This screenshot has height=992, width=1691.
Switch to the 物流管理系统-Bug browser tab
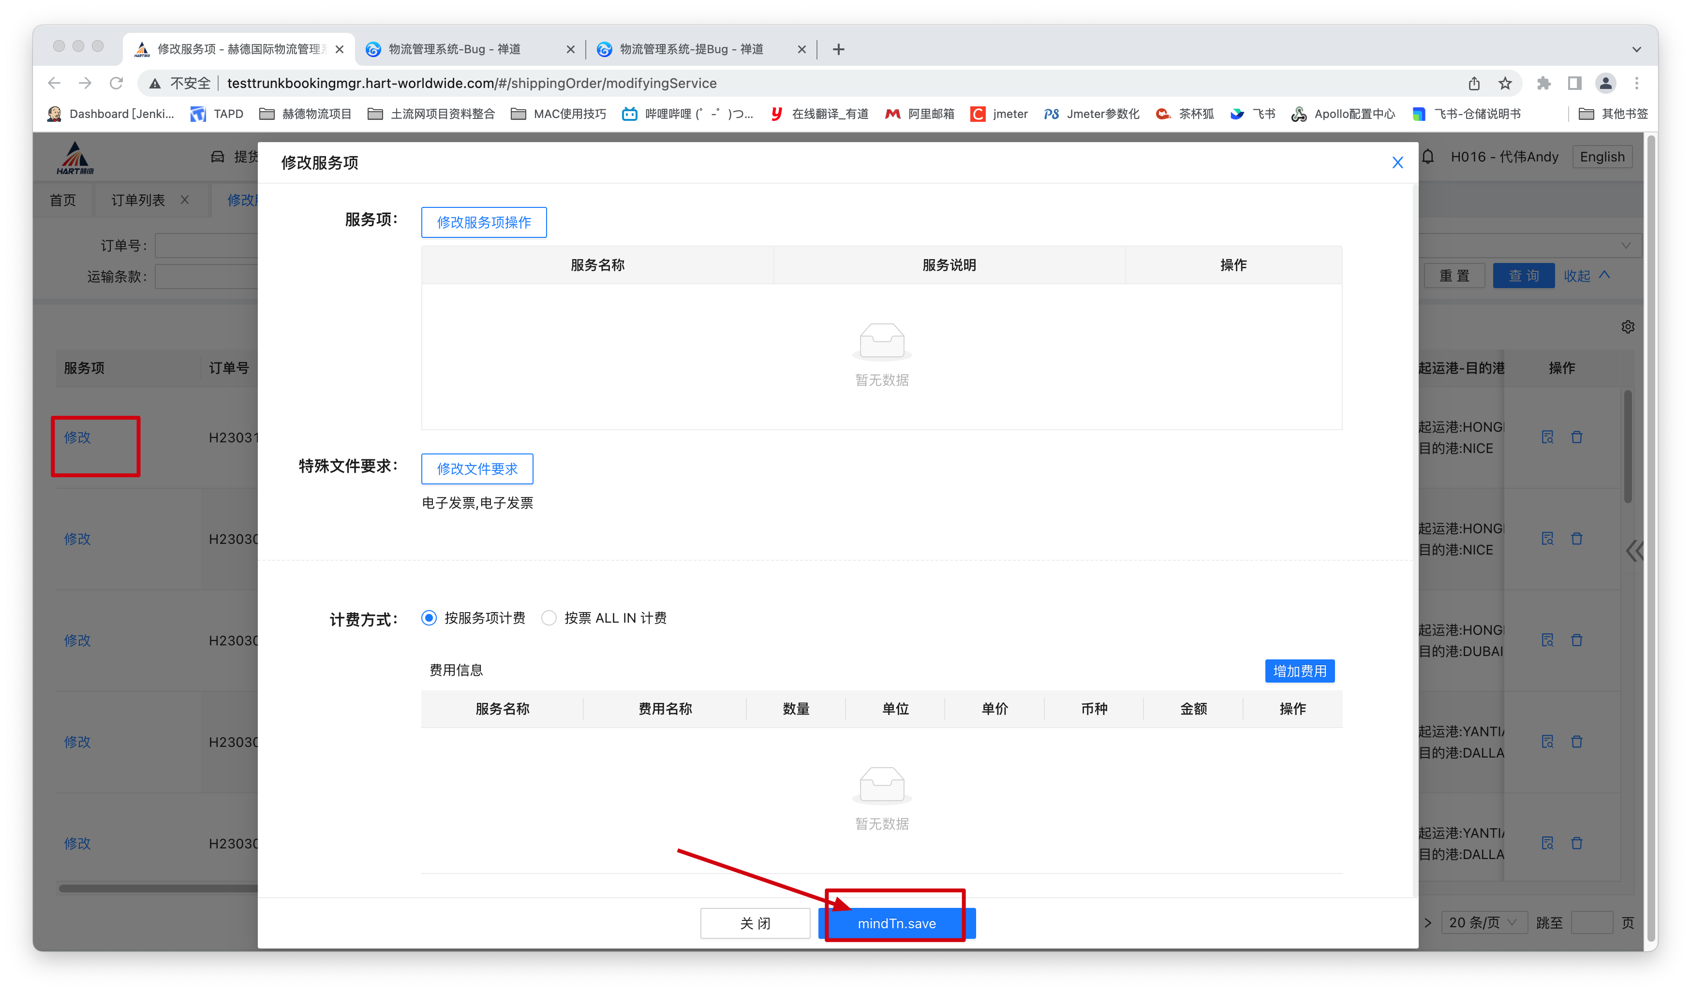(454, 49)
